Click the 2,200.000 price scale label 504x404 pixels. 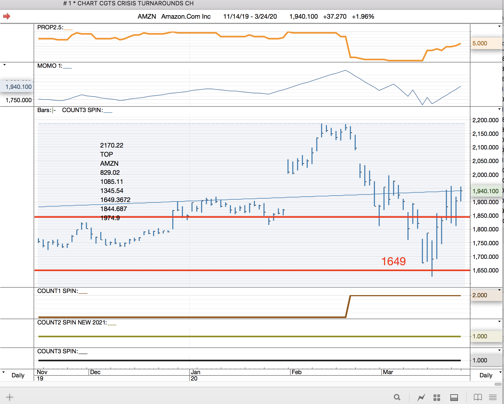coord(486,120)
